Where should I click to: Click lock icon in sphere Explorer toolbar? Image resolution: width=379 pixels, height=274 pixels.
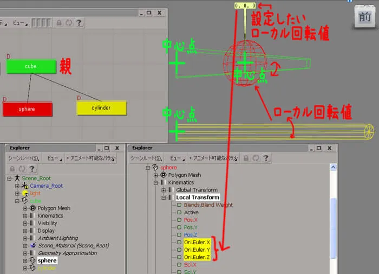(246, 158)
